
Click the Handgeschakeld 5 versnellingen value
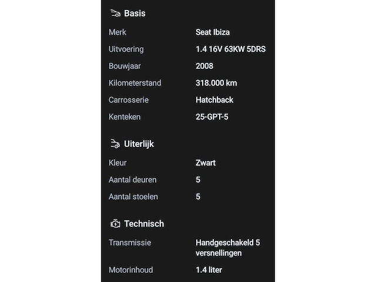coord(227,247)
